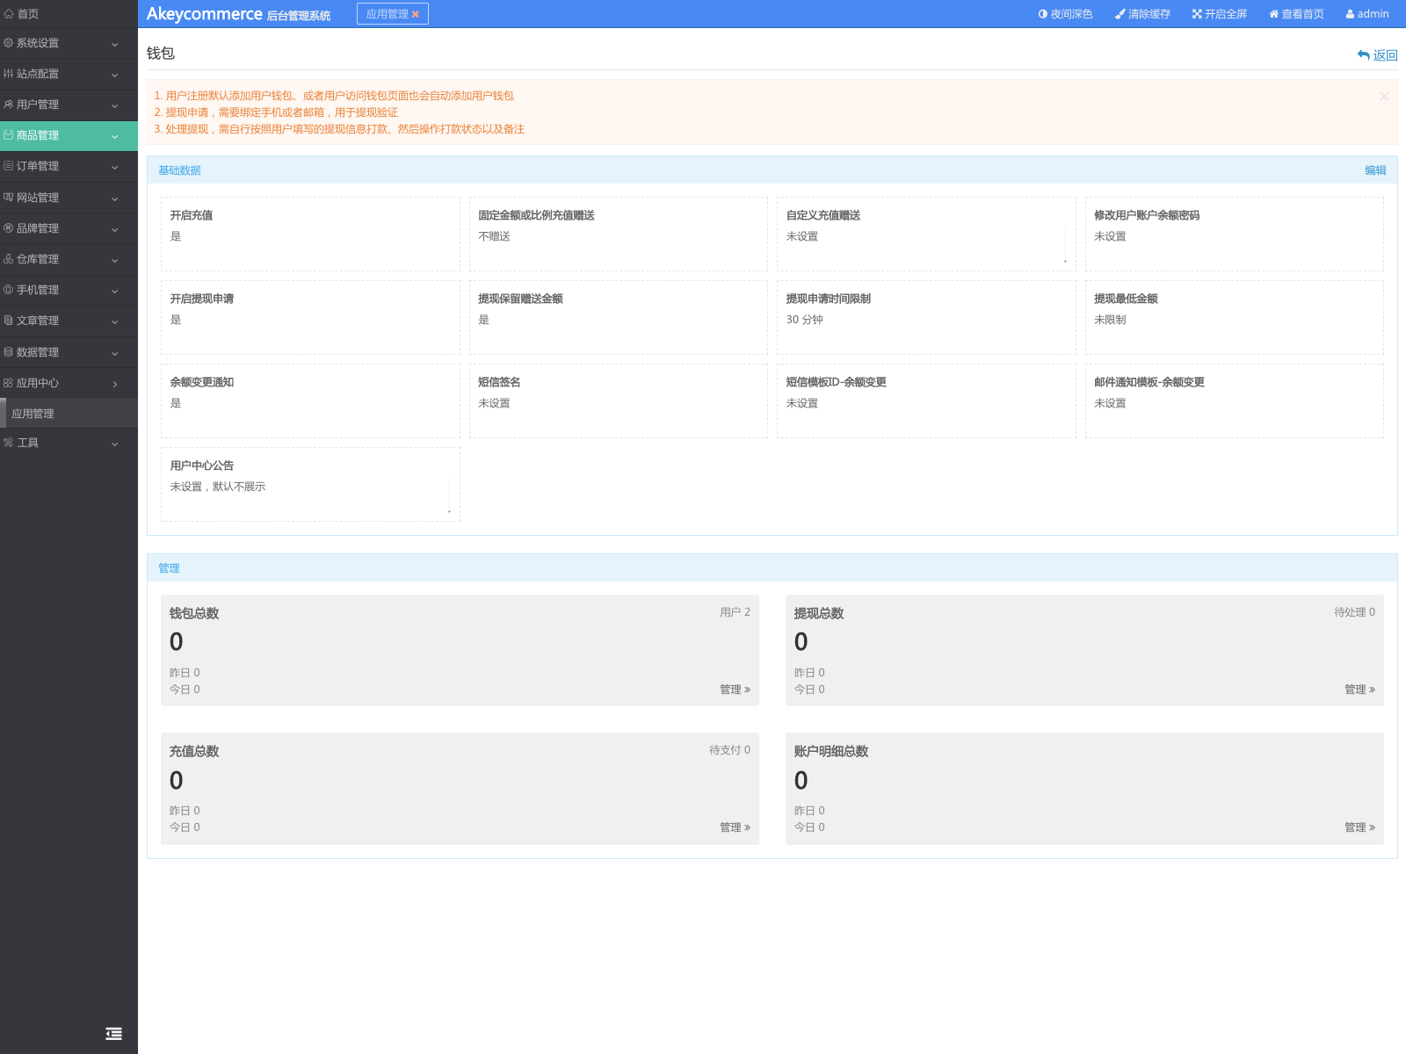
Task: Click the 品牌管理 icon
Action: pos(9,228)
